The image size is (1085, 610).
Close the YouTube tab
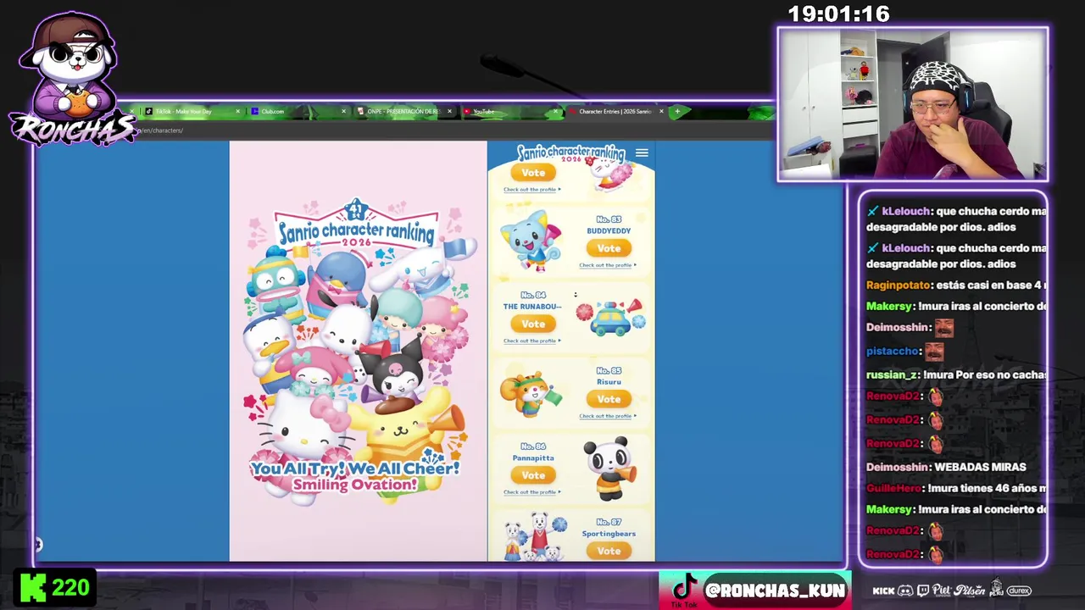coord(555,111)
